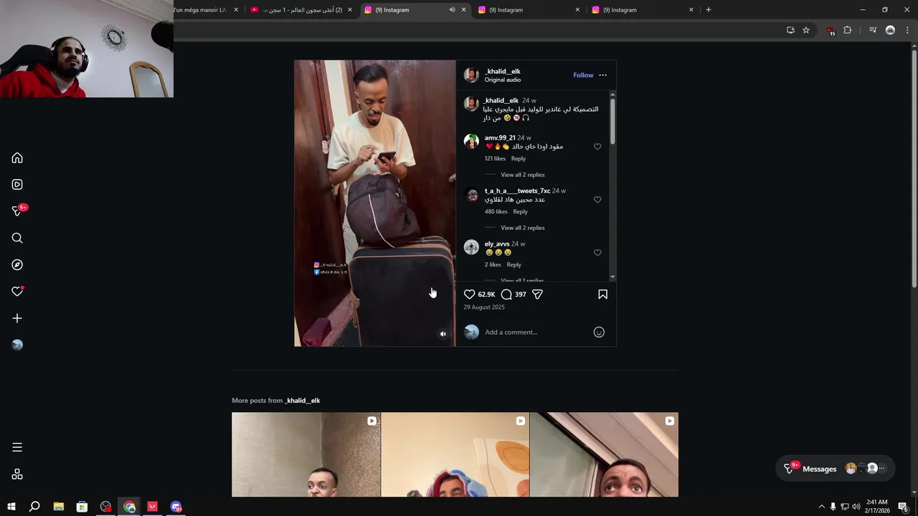Screen dimensions: 918x516
Task: Expand replies under amv.99_21's comment
Action: pyautogui.click(x=523, y=175)
